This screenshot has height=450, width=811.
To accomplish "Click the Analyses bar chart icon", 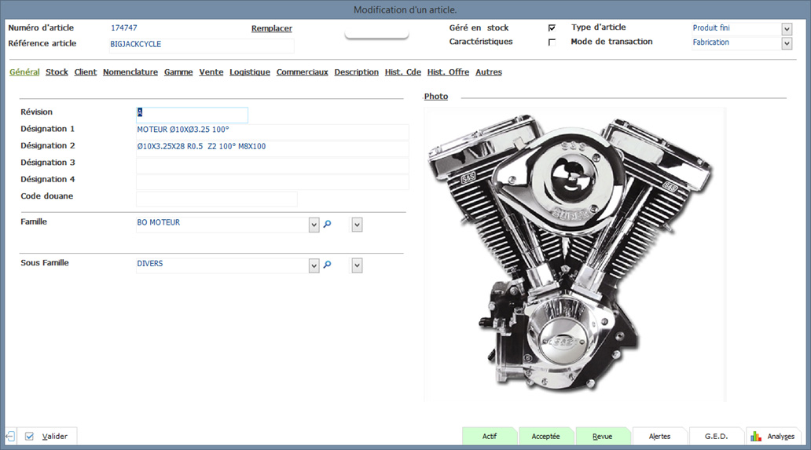I will pos(756,436).
